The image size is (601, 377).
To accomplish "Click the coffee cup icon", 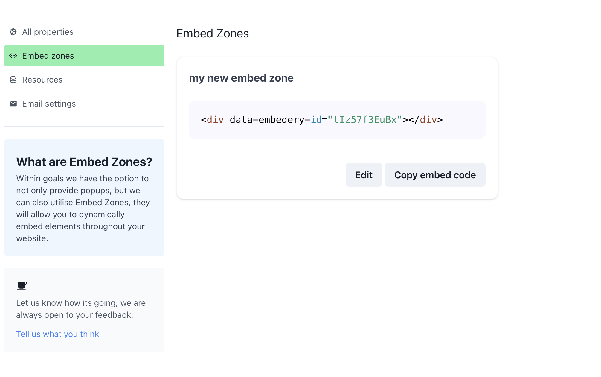I will 22,286.
